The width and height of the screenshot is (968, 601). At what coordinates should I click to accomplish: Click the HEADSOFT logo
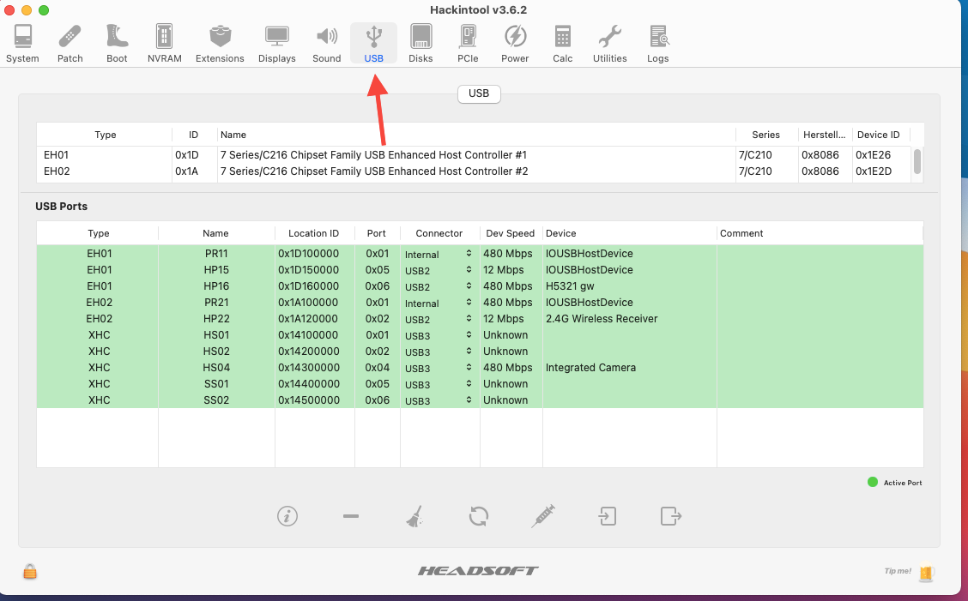pos(479,571)
